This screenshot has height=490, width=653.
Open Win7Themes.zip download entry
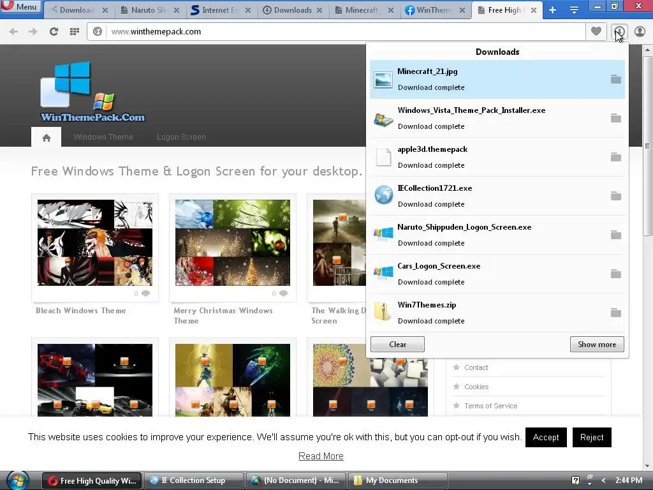pyautogui.click(x=497, y=313)
